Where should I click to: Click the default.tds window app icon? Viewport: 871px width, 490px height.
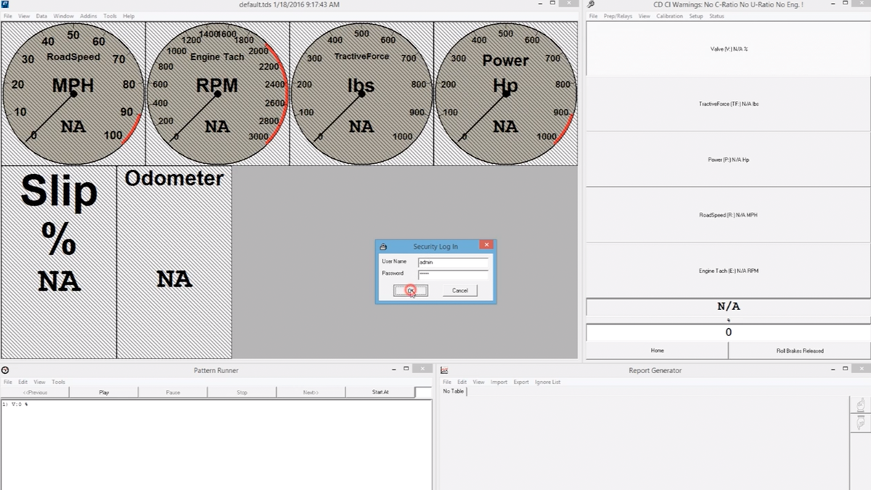click(x=6, y=5)
